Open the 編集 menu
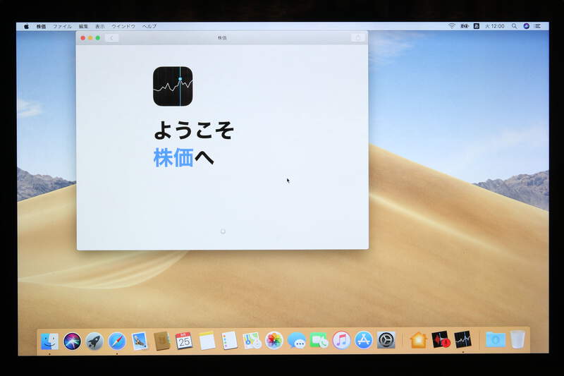The width and height of the screenshot is (564, 376). click(x=83, y=26)
